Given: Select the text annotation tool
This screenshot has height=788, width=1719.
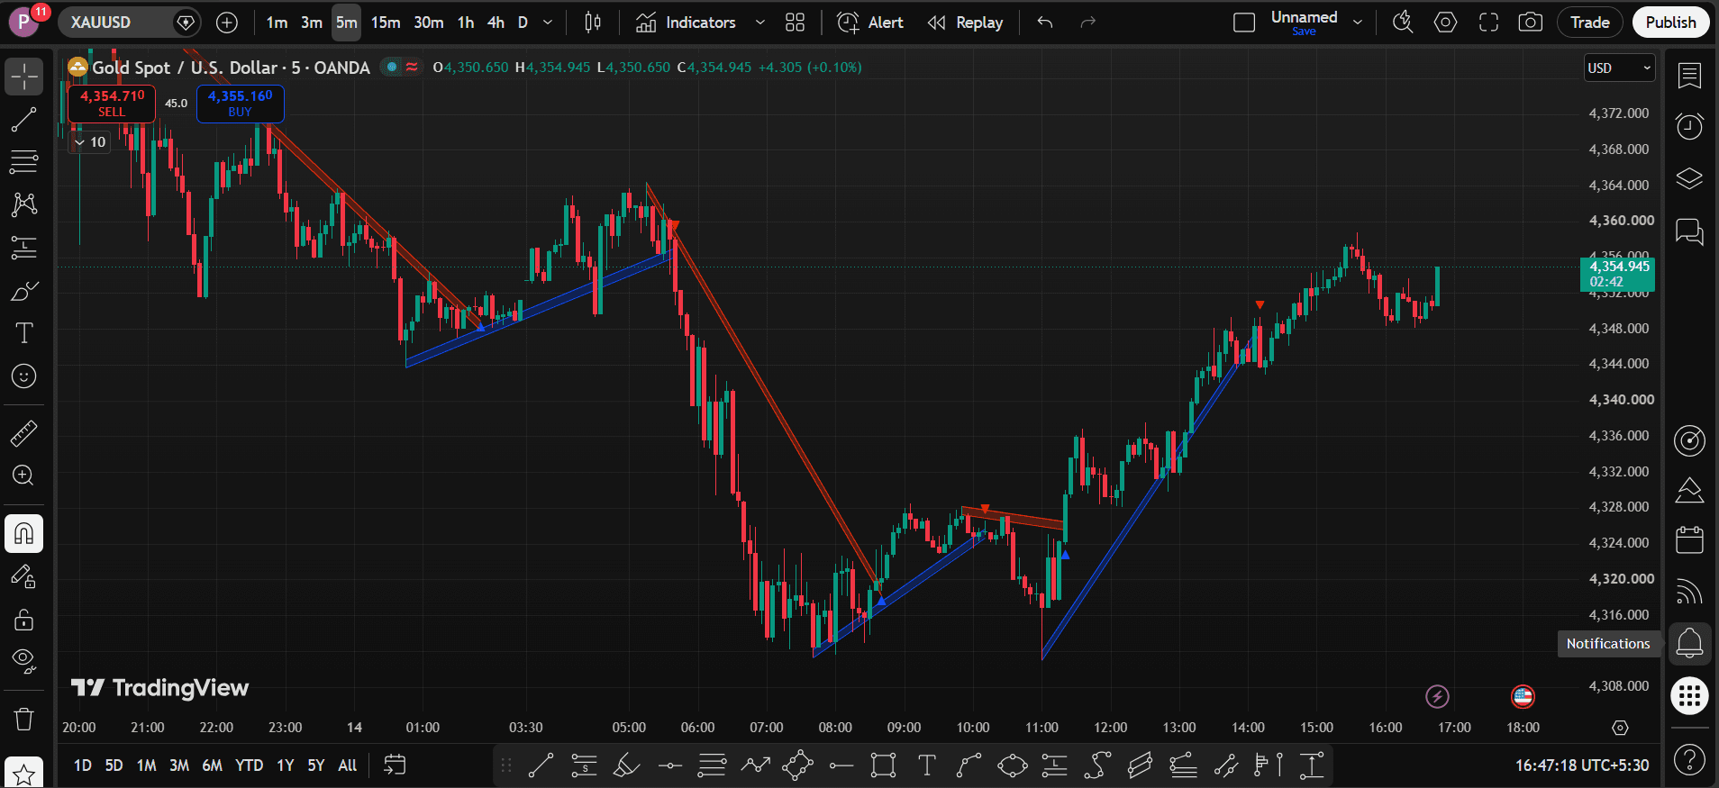Looking at the screenshot, I should pos(24,333).
